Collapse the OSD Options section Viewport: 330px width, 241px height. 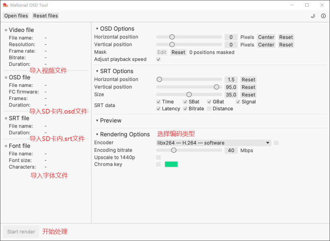pos(97,29)
